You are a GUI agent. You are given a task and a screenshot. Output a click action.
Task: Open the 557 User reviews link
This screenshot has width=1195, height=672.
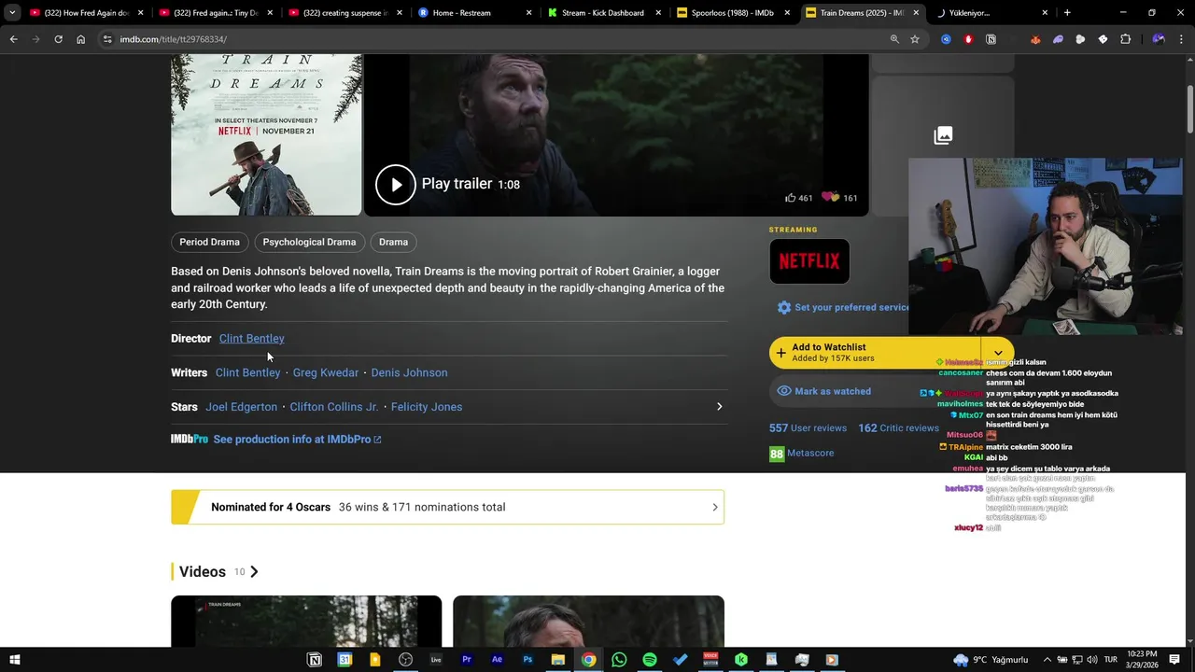(x=808, y=428)
